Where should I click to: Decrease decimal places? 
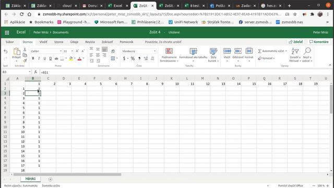[152, 58]
